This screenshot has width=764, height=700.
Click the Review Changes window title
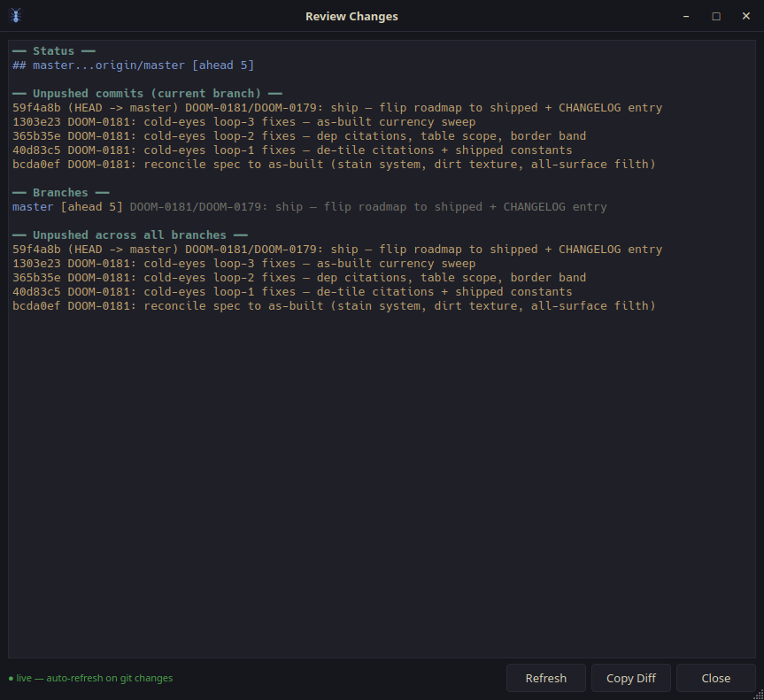[x=351, y=17]
